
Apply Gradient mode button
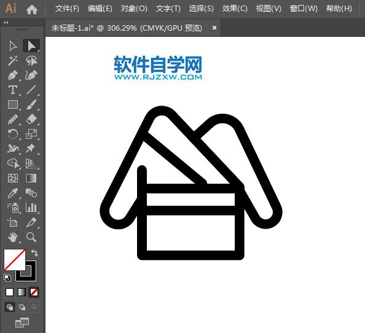[x=22, y=292]
